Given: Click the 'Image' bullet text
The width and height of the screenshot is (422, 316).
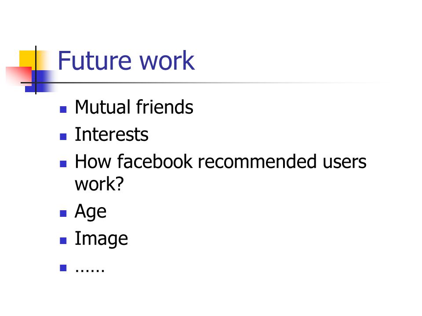Looking at the screenshot, I should point(101,239).
